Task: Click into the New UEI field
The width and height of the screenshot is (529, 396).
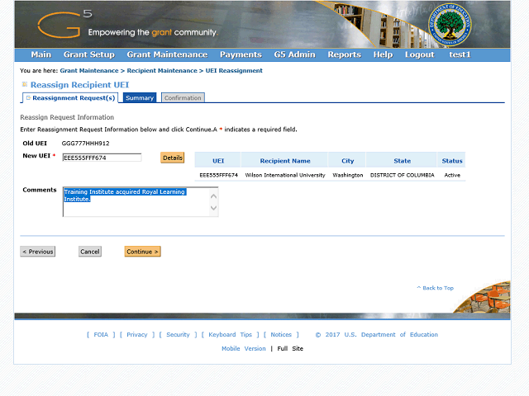Action: (102, 158)
